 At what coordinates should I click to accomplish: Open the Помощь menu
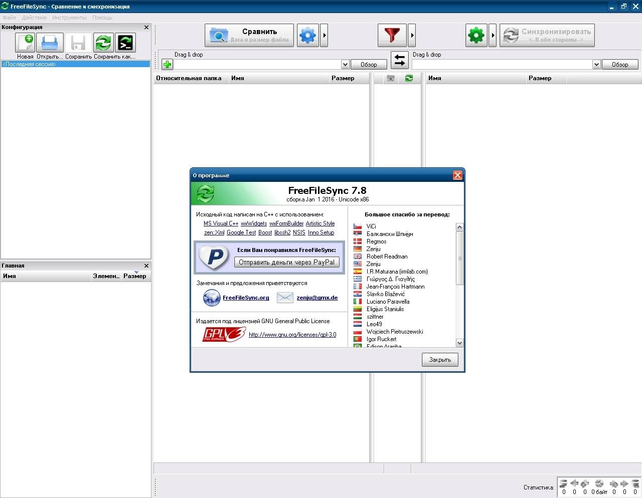(102, 18)
